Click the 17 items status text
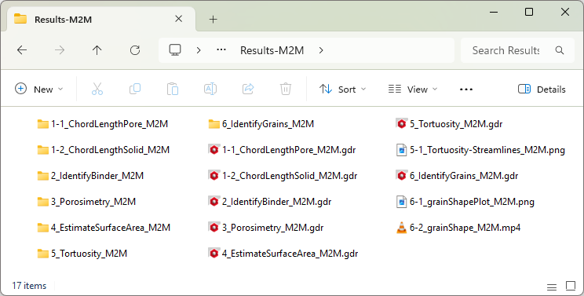 29,286
